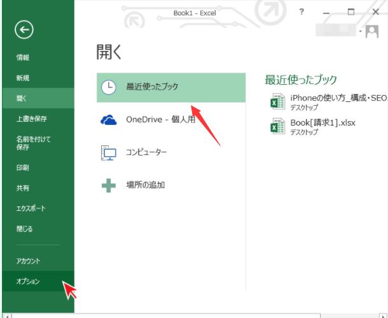Open アカウント settings page
Screen dimensions: 388x318
pos(38,261)
